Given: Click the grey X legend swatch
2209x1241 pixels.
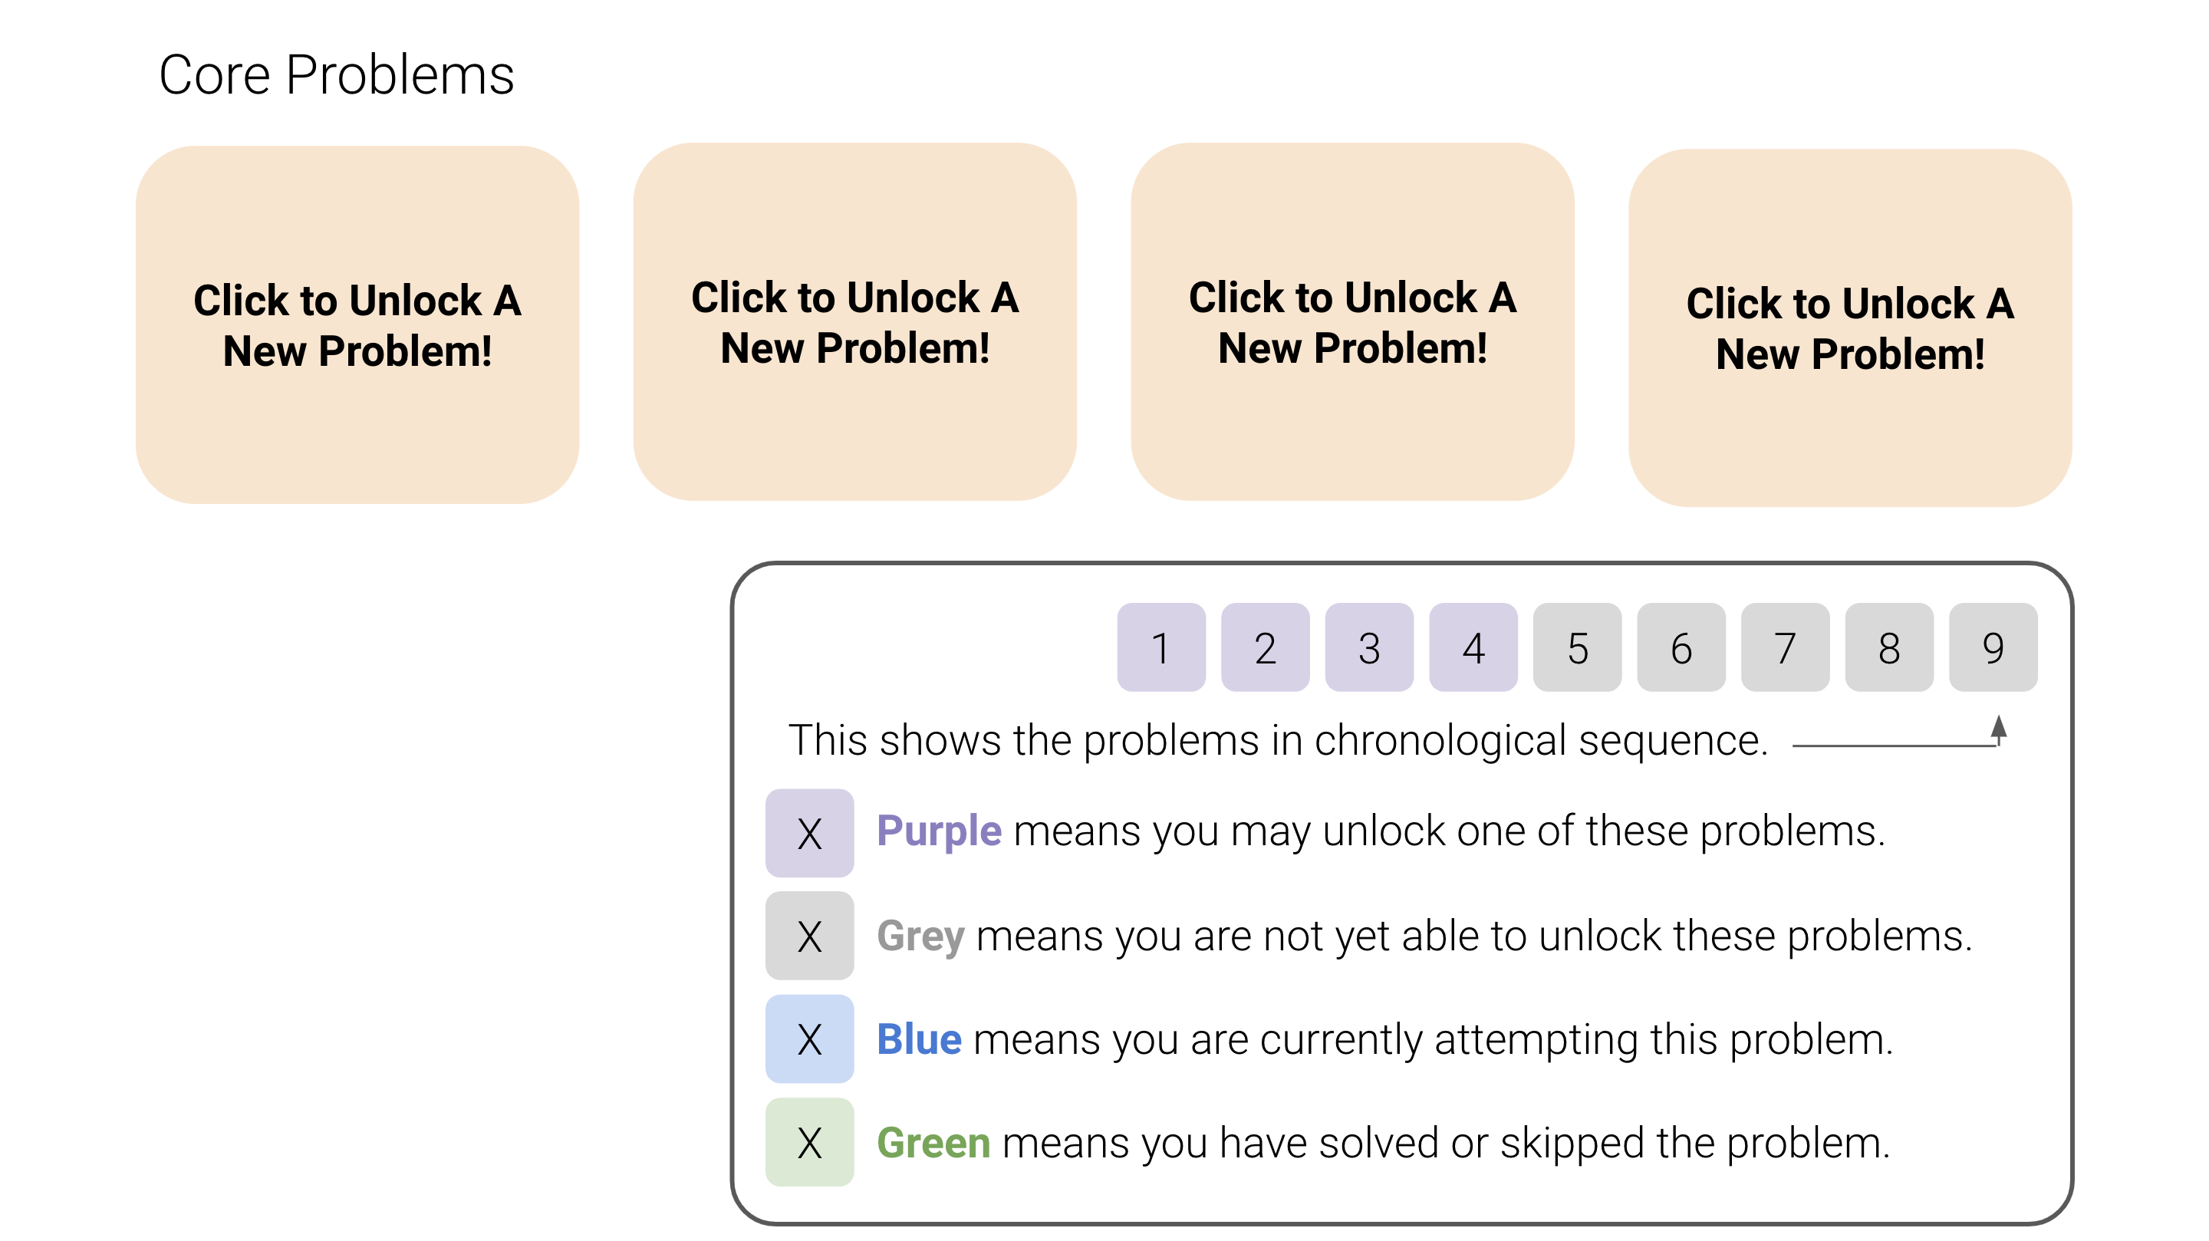Looking at the screenshot, I should [x=809, y=936].
